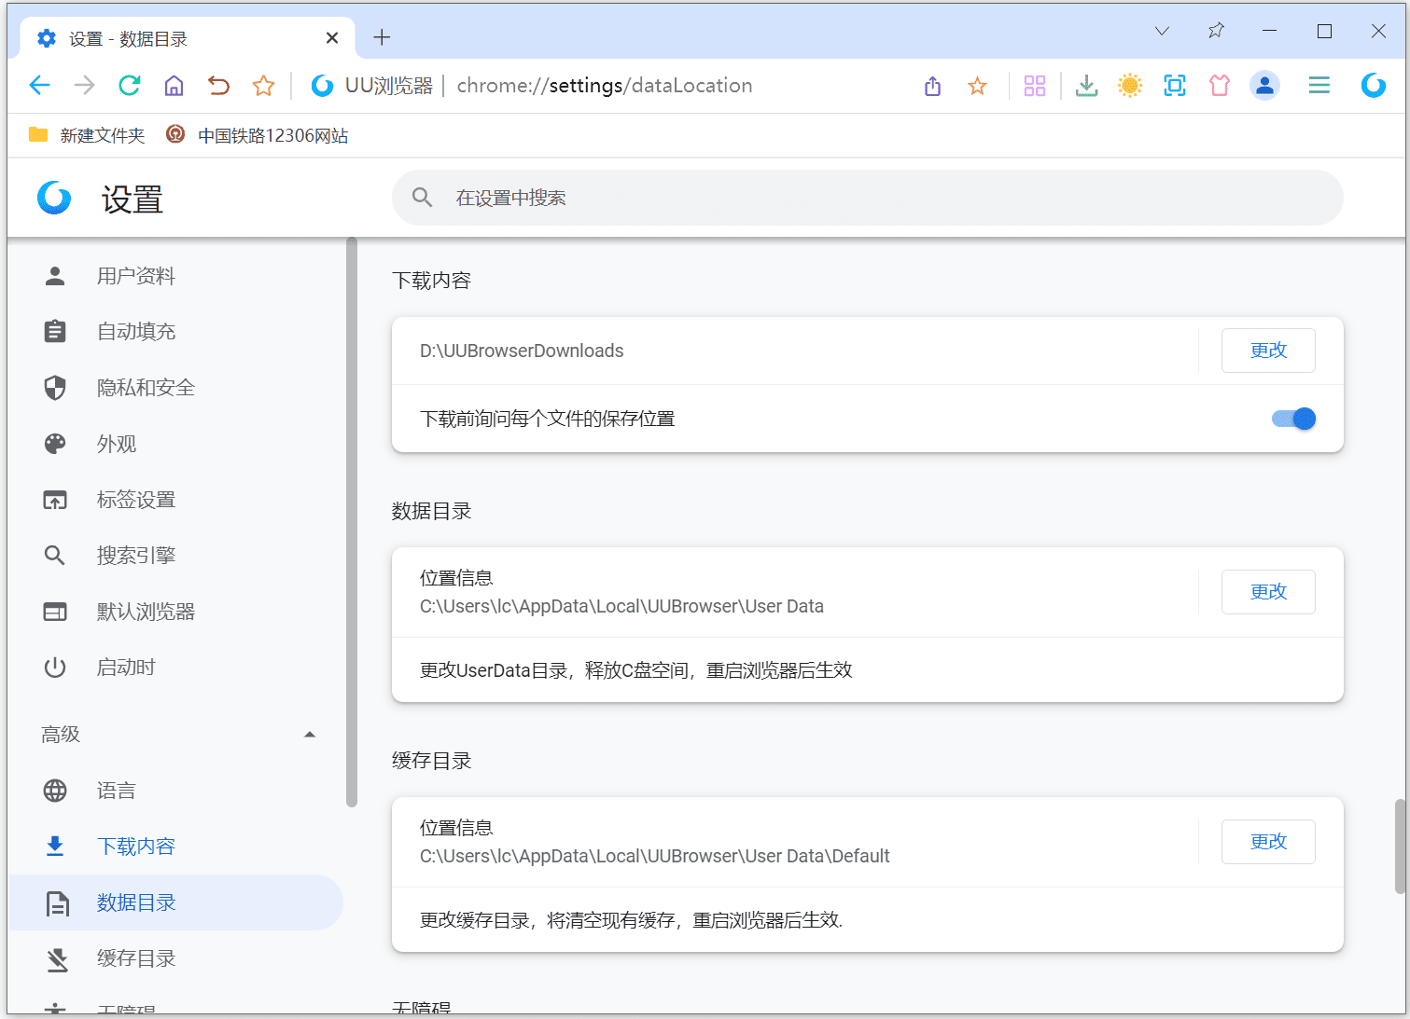Image resolution: width=1410 pixels, height=1019 pixels.
Task: Click the tab list dropdown arrow
Action: (1162, 31)
